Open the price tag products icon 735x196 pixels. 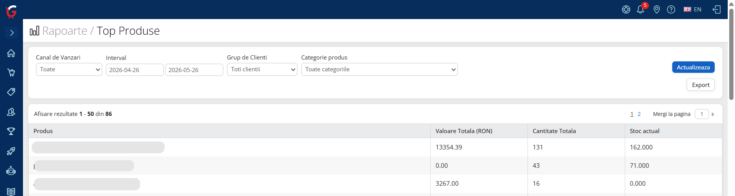point(11,92)
